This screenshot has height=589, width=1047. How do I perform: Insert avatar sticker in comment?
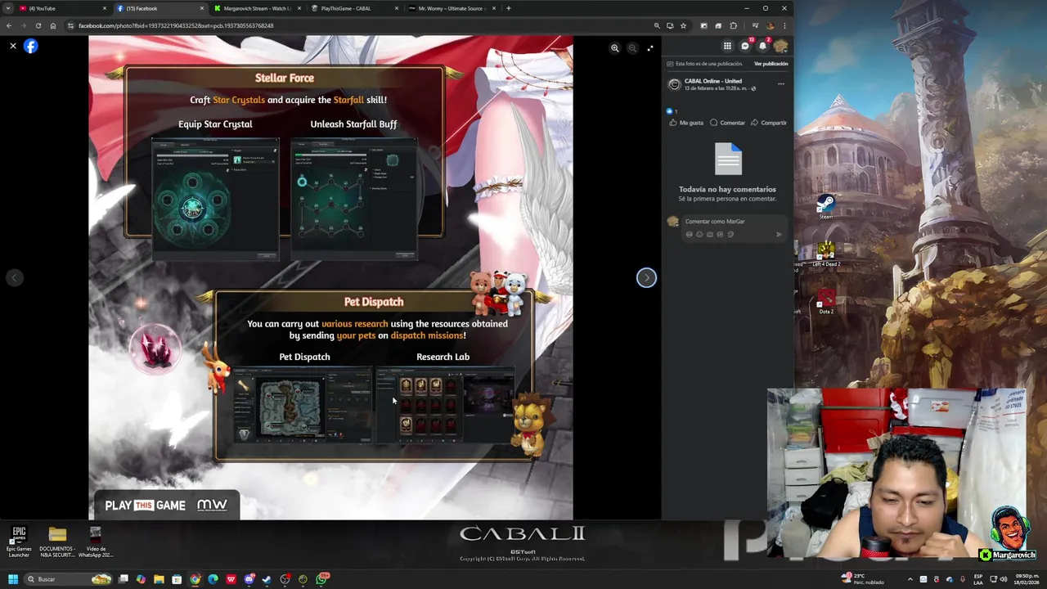coord(690,235)
